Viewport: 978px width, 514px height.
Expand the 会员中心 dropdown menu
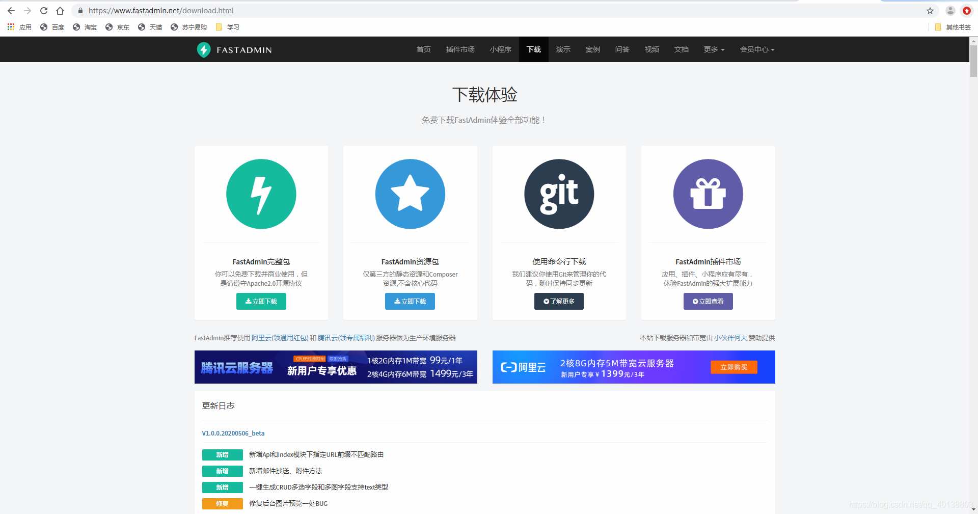[x=757, y=49]
